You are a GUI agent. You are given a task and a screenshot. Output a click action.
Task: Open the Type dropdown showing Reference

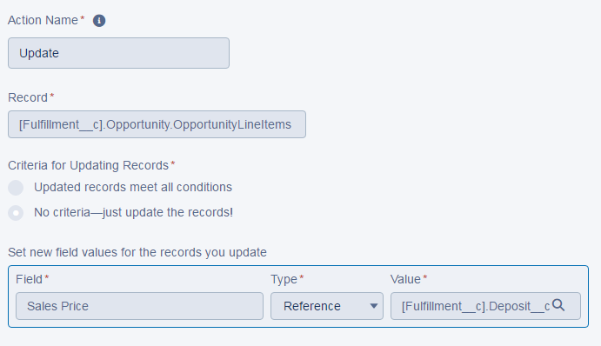(x=327, y=306)
